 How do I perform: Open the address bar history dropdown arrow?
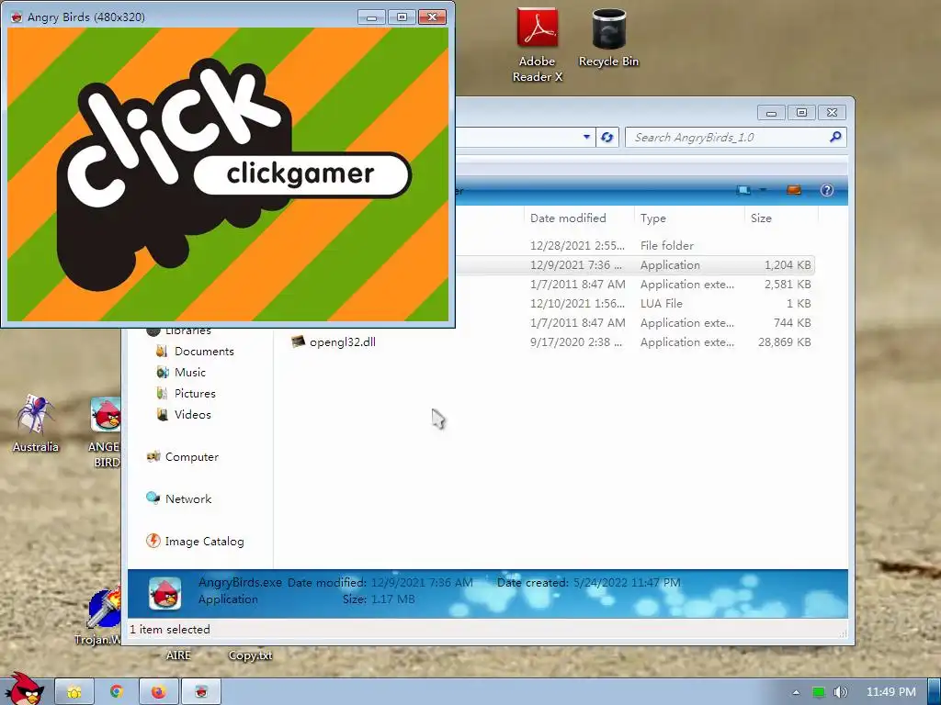point(586,138)
